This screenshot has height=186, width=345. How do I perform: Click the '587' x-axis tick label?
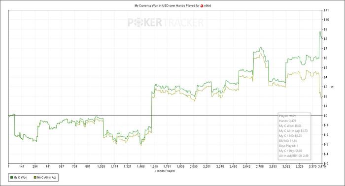point(62,167)
